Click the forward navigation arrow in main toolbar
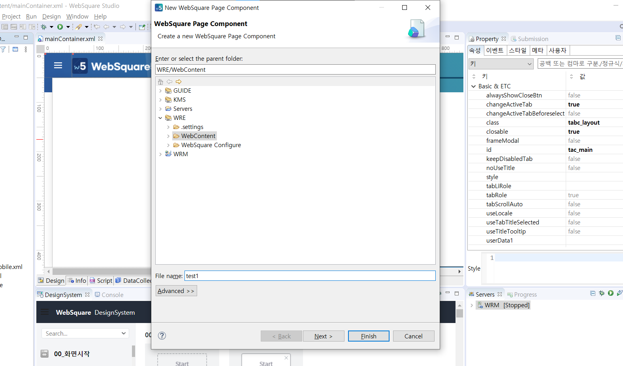The image size is (623, 366). [123, 27]
